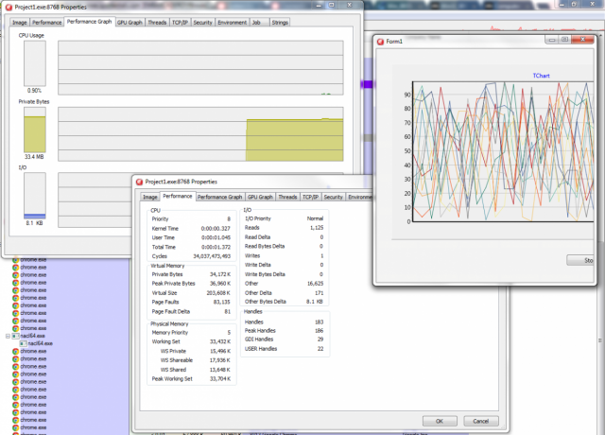Switch to Performance Graph tab in front window
The width and height of the screenshot is (605, 435).
pos(219,197)
